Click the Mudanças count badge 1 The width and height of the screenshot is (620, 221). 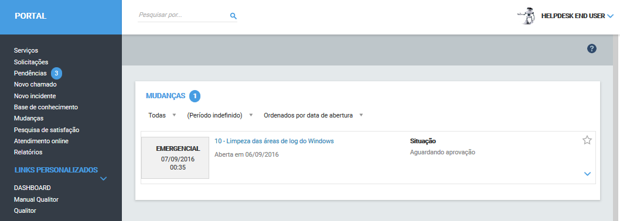coord(195,96)
